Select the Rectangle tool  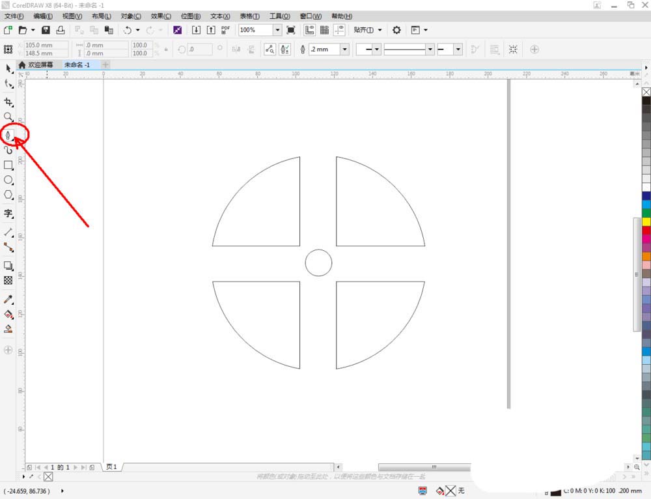8,165
